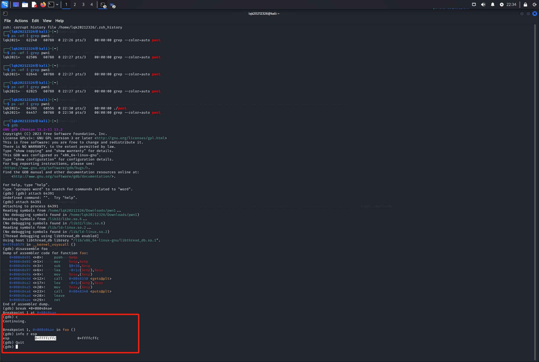Viewport: 539px width, 362px height.
Task: Open the Actions menu
Action: (x=21, y=21)
